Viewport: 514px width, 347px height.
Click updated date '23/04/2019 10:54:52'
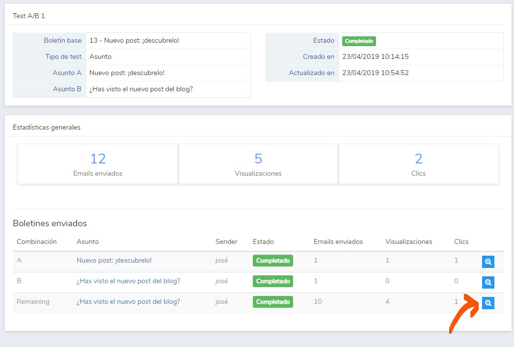[376, 73]
